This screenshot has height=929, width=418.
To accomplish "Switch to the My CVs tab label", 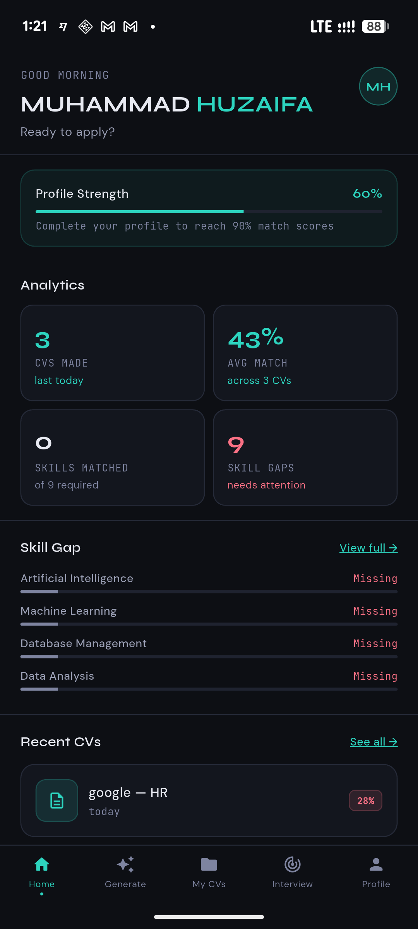I will (x=209, y=884).
